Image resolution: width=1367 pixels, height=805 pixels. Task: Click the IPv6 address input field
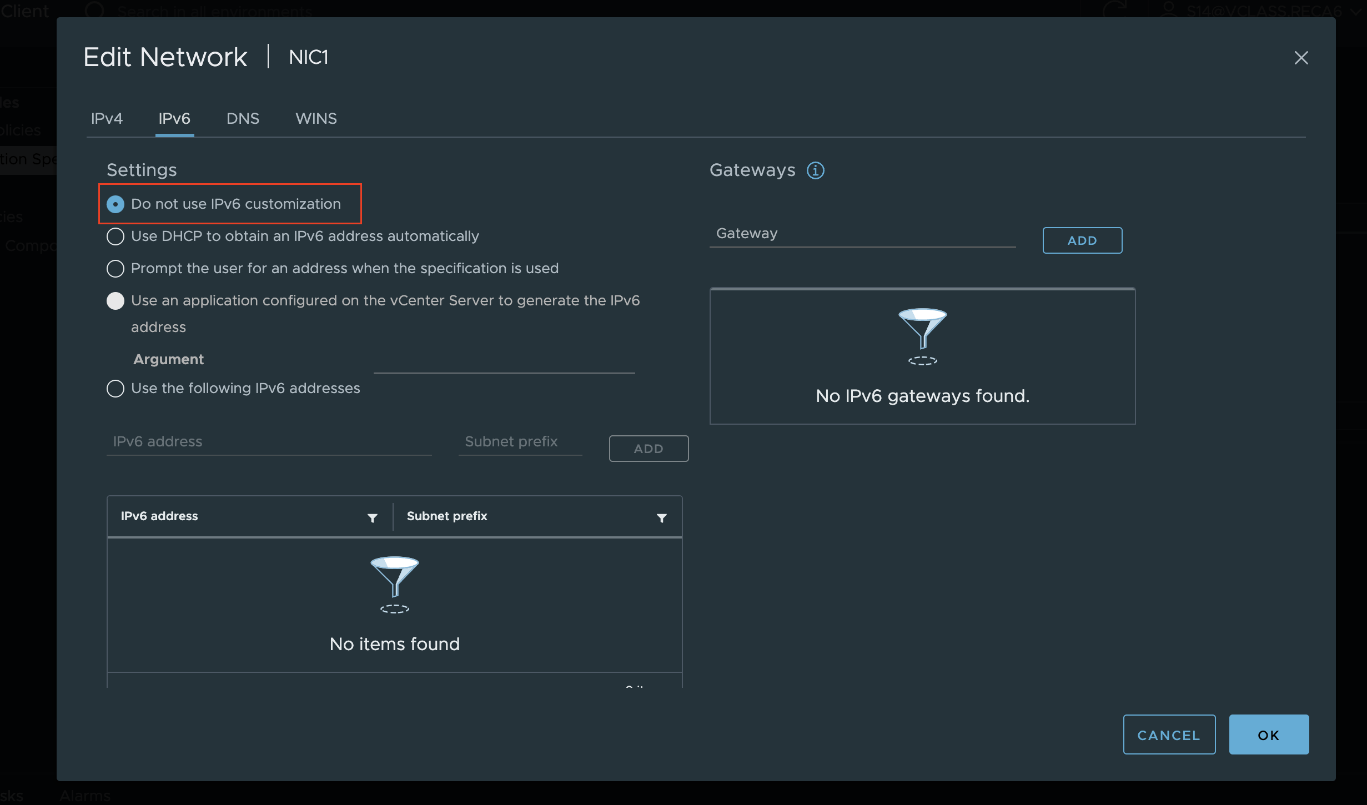click(x=269, y=442)
